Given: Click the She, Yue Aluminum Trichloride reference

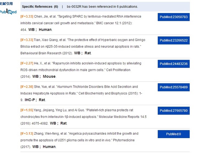Looking at the screenshot, I should click(x=84, y=93).
